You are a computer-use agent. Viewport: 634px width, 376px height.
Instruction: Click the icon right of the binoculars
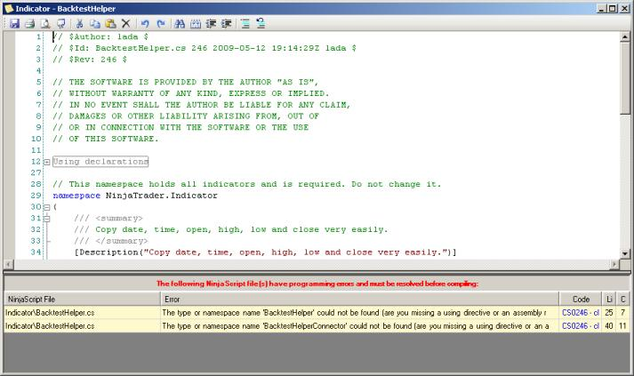(196, 23)
